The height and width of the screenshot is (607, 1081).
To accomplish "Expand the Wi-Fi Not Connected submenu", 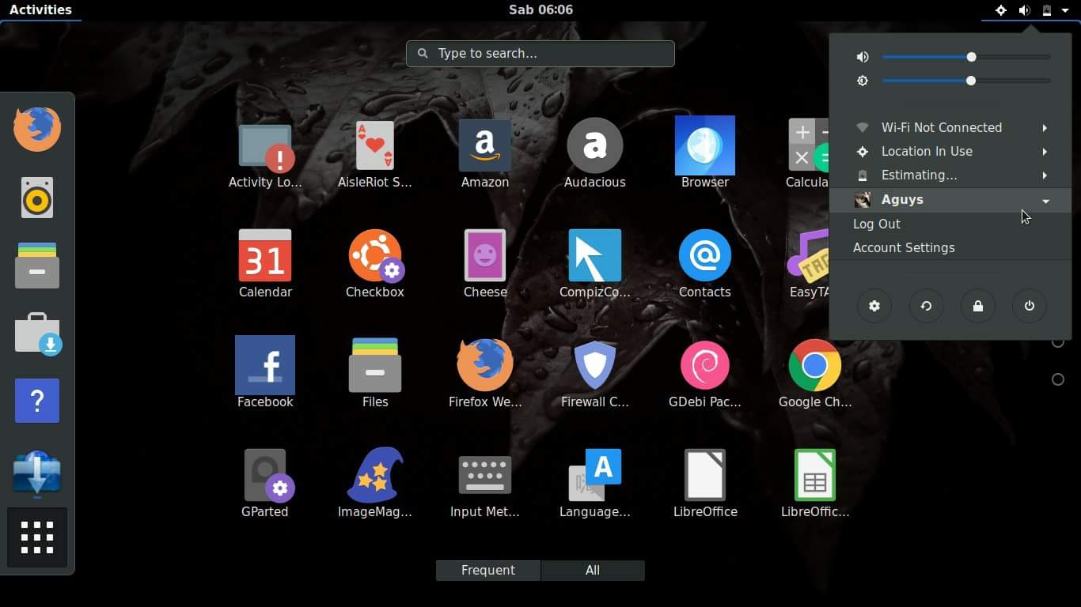I will [950, 127].
